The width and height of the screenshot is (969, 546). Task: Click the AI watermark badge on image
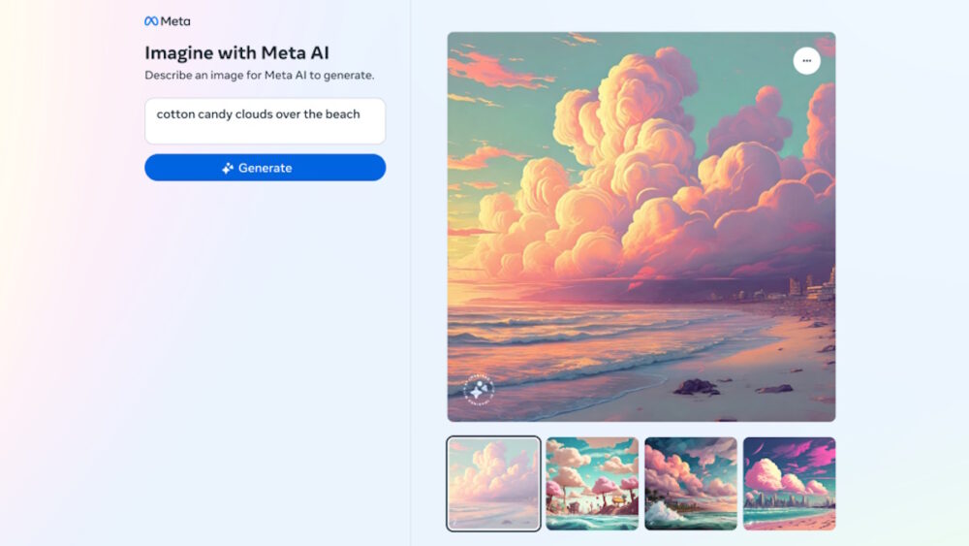(479, 390)
